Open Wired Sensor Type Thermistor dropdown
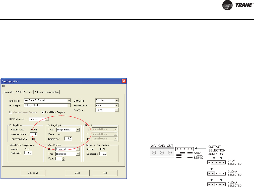This screenshot has width=254, height=189. tap(78, 154)
